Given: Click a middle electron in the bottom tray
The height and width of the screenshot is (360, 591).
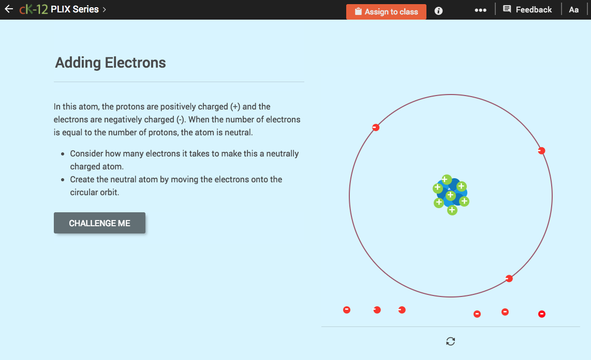Looking at the screenshot, I should [402, 309].
